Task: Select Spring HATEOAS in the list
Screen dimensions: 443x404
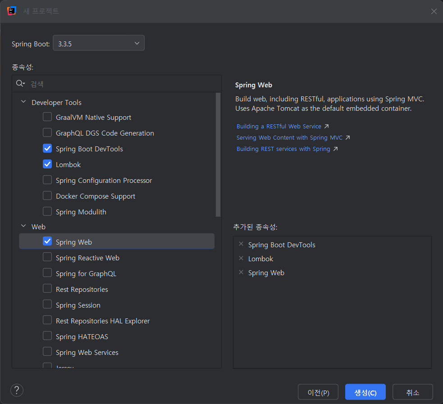Action: point(82,336)
